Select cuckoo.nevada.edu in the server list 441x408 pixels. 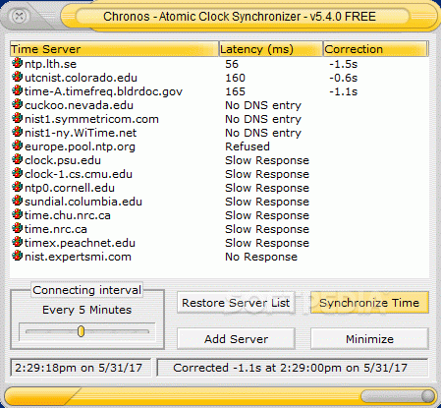tap(79, 105)
